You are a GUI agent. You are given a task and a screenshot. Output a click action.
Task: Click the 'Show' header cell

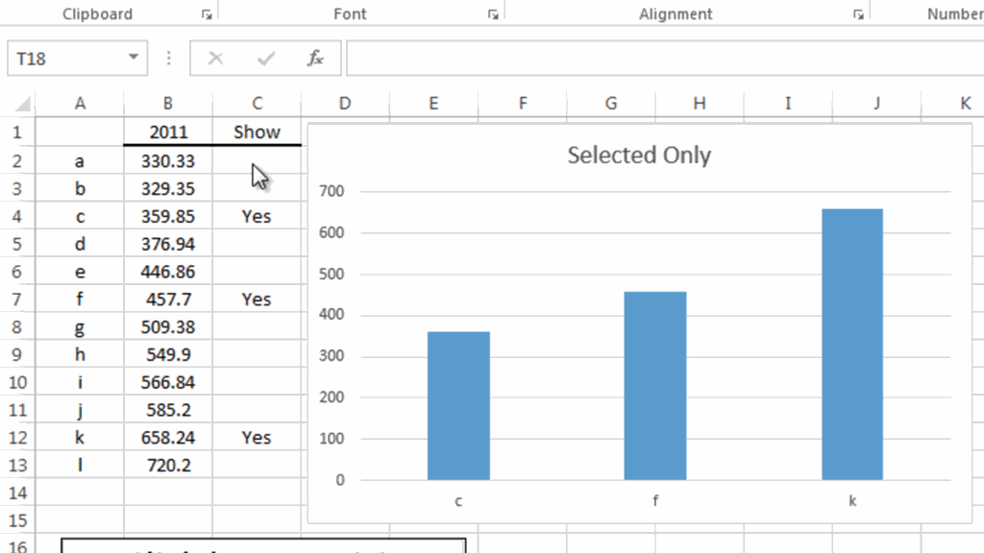coord(257,132)
